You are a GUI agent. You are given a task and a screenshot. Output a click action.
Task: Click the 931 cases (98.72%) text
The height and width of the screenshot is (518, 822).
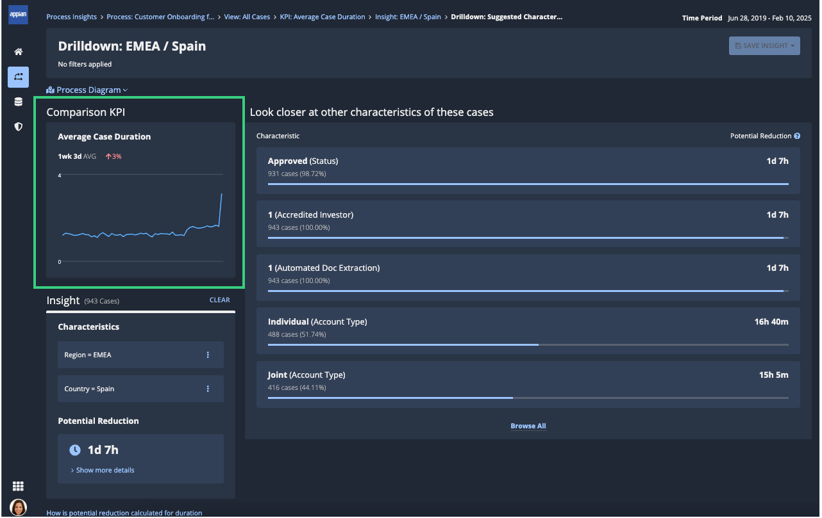(x=297, y=174)
